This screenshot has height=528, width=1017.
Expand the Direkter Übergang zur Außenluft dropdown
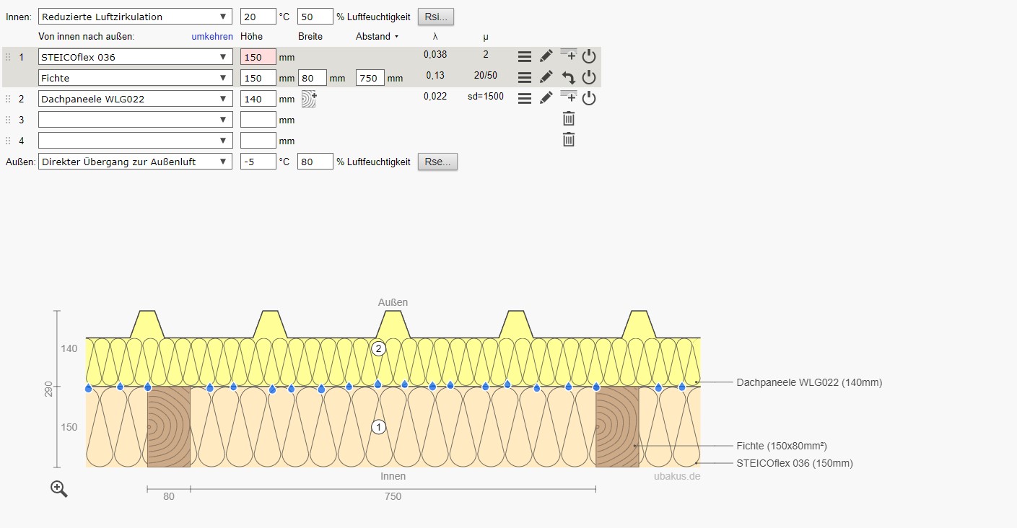(135, 162)
